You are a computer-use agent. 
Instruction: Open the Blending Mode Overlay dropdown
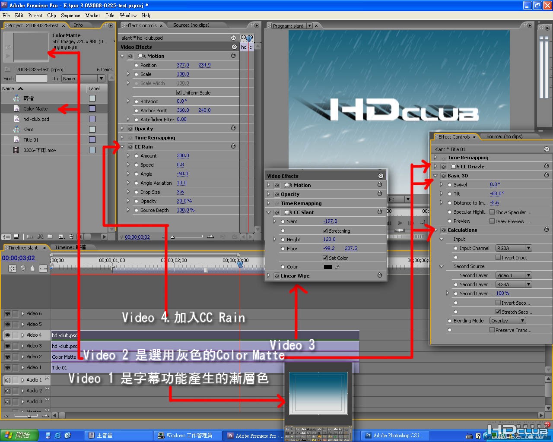(508, 321)
